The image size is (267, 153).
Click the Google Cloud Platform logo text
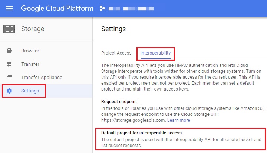tap(57, 8)
